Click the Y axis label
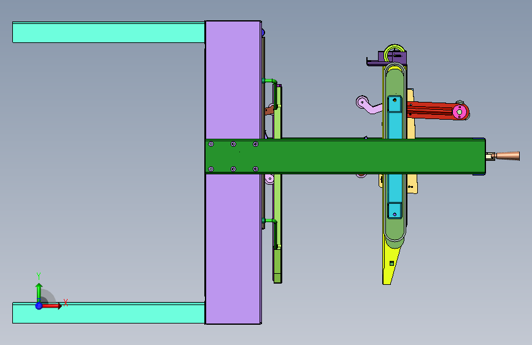 [x=39, y=276]
